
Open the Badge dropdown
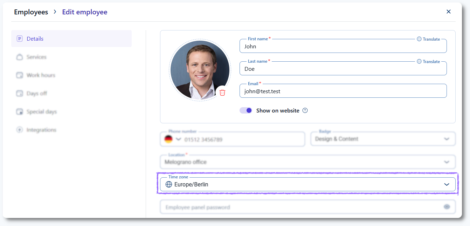click(447, 139)
